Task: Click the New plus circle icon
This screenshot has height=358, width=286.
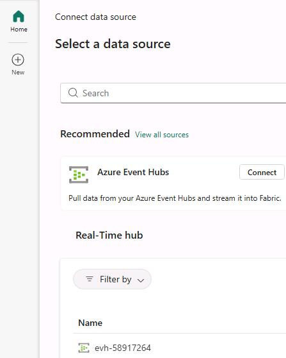Action: (18, 60)
